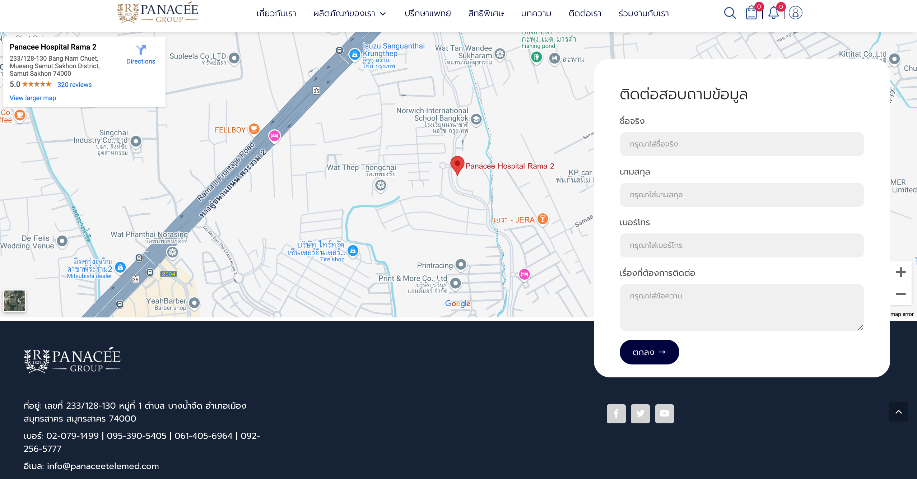Open the 320 reviews link
Screen dimensions: 917x479
(x=75, y=85)
